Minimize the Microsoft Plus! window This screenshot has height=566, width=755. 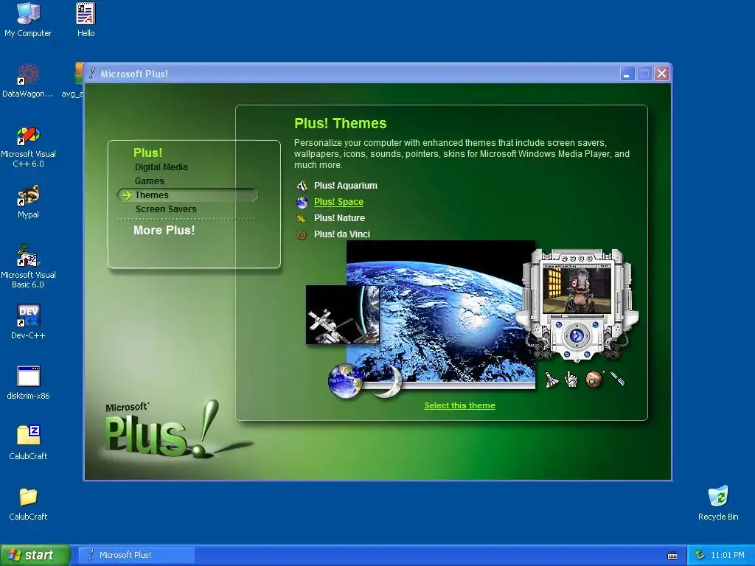(627, 74)
